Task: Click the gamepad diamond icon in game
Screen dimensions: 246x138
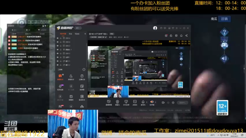Action: click(224, 45)
